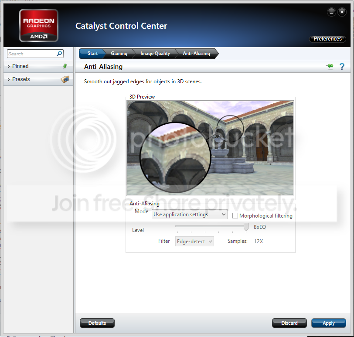The image size is (354, 337).
Task: Click the anti-aliasing Level slider handle
Action: pos(246,227)
